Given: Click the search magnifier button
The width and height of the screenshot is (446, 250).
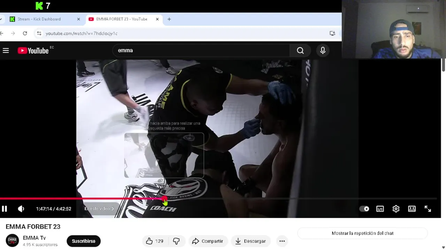Looking at the screenshot, I should point(300,51).
